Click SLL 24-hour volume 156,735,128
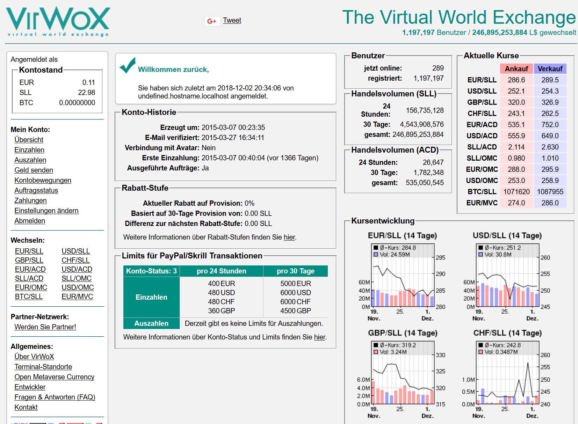The height and width of the screenshot is (424, 578). pyautogui.click(x=425, y=110)
